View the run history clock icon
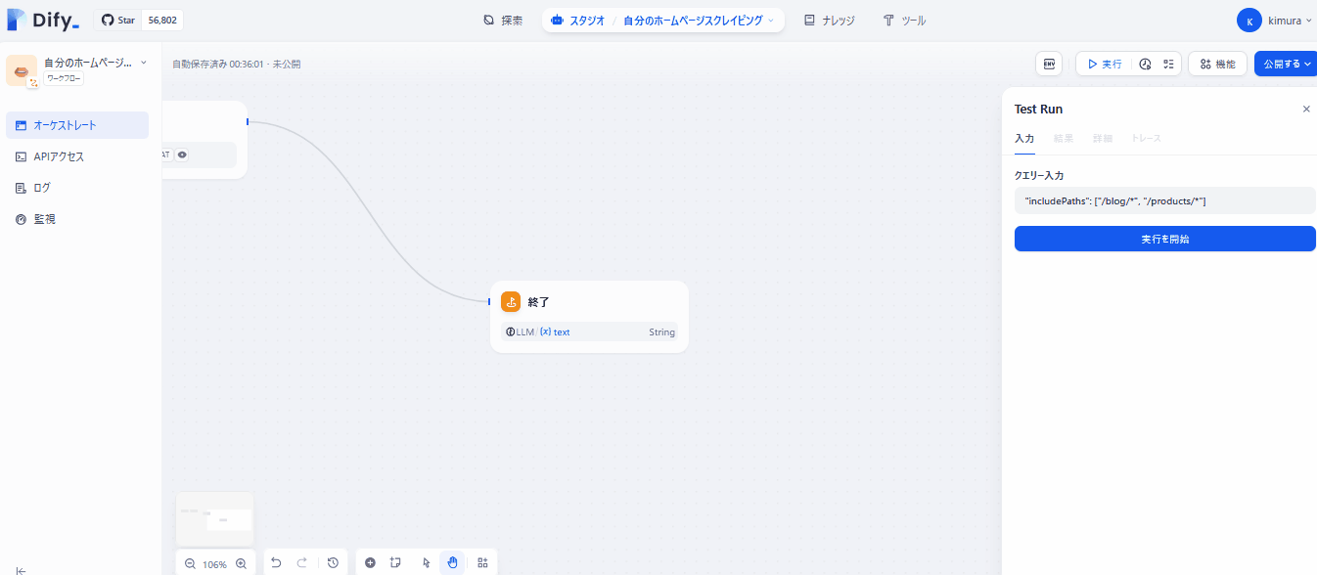 point(1145,64)
